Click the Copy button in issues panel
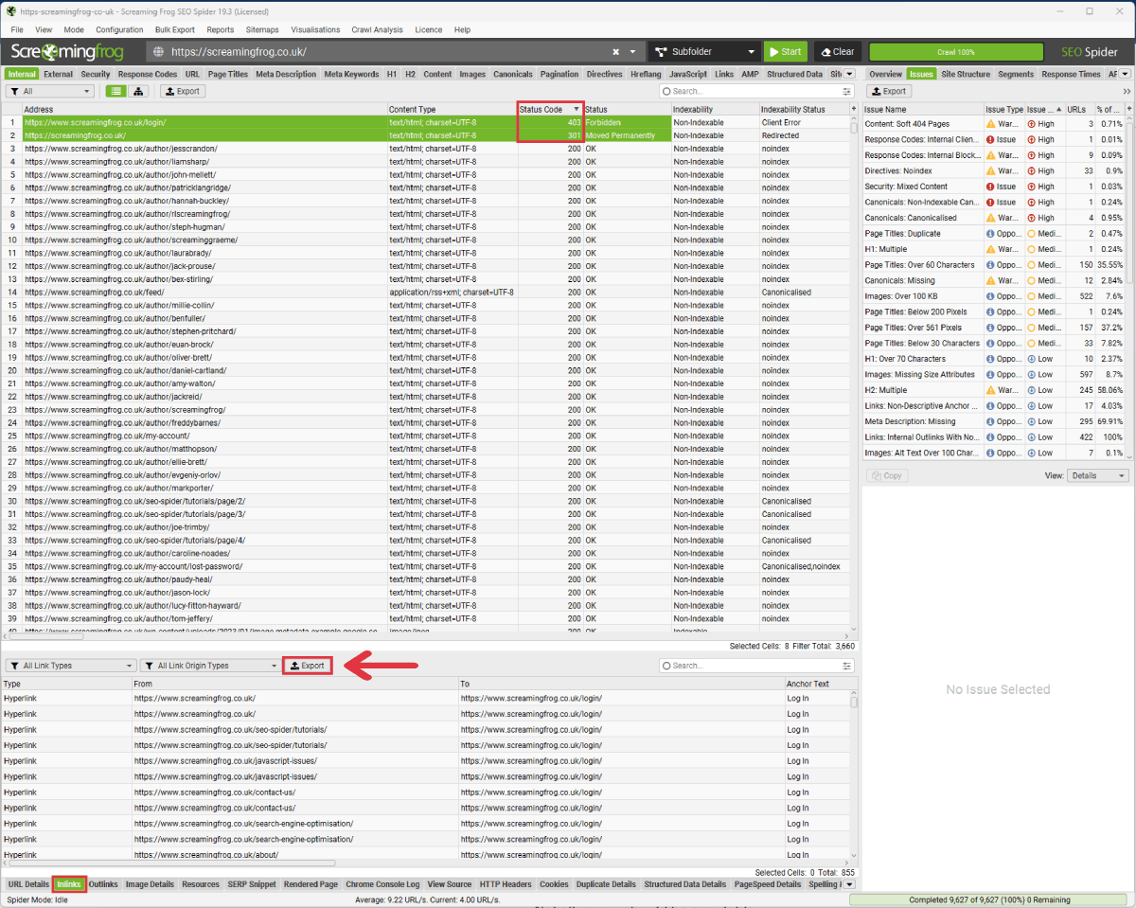Viewport: 1136px width, 908px height. coord(887,475)
